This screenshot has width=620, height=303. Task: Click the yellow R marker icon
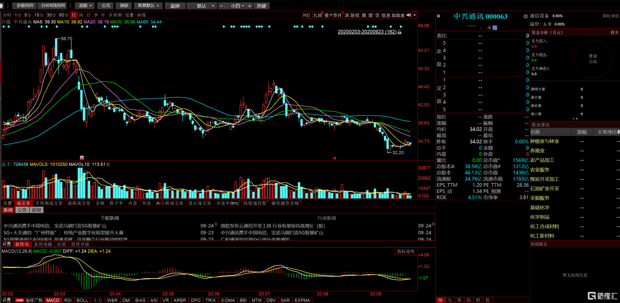click(x=439, y=16)
